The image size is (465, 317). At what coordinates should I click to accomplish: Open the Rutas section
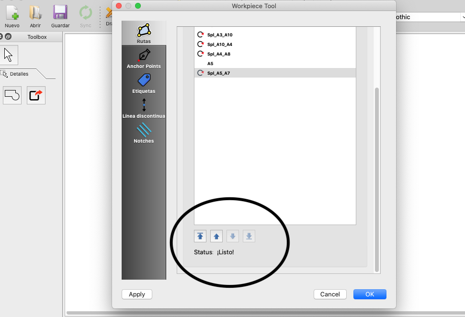pos(144,34)
